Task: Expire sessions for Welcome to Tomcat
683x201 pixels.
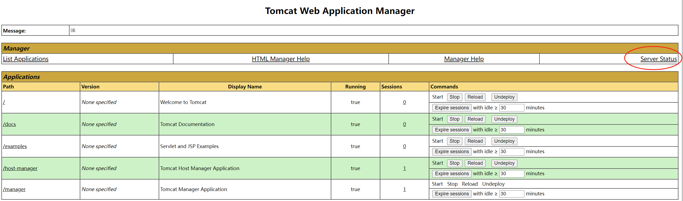Action: pos(452,108)
